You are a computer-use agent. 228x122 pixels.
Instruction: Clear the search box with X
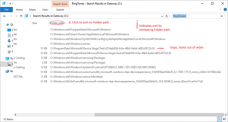coord(222,16)
